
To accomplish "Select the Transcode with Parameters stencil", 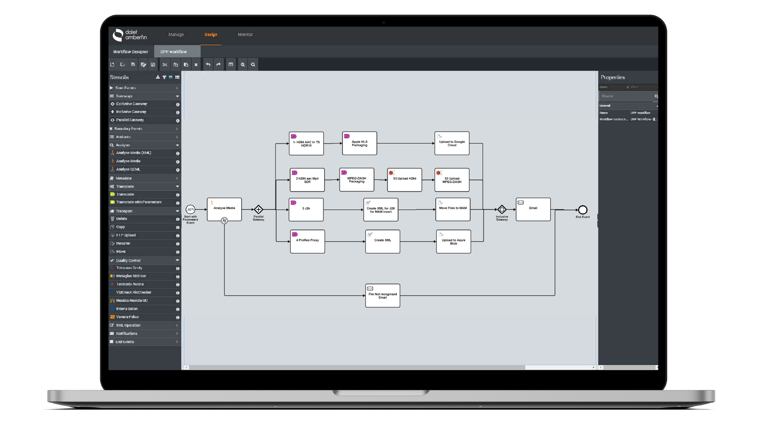I will pyautogui.click(x=139, y=202).
